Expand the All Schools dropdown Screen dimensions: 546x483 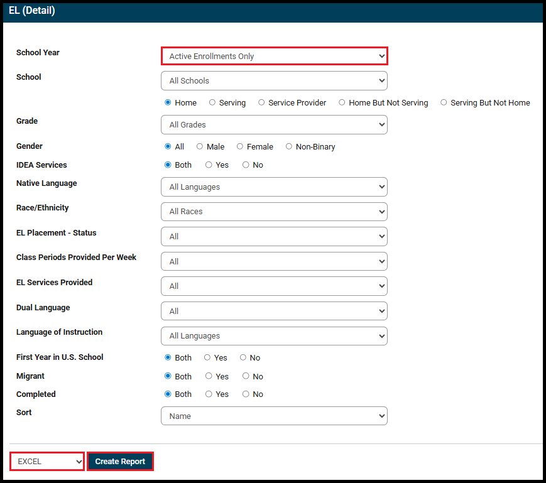click(274, 80)
